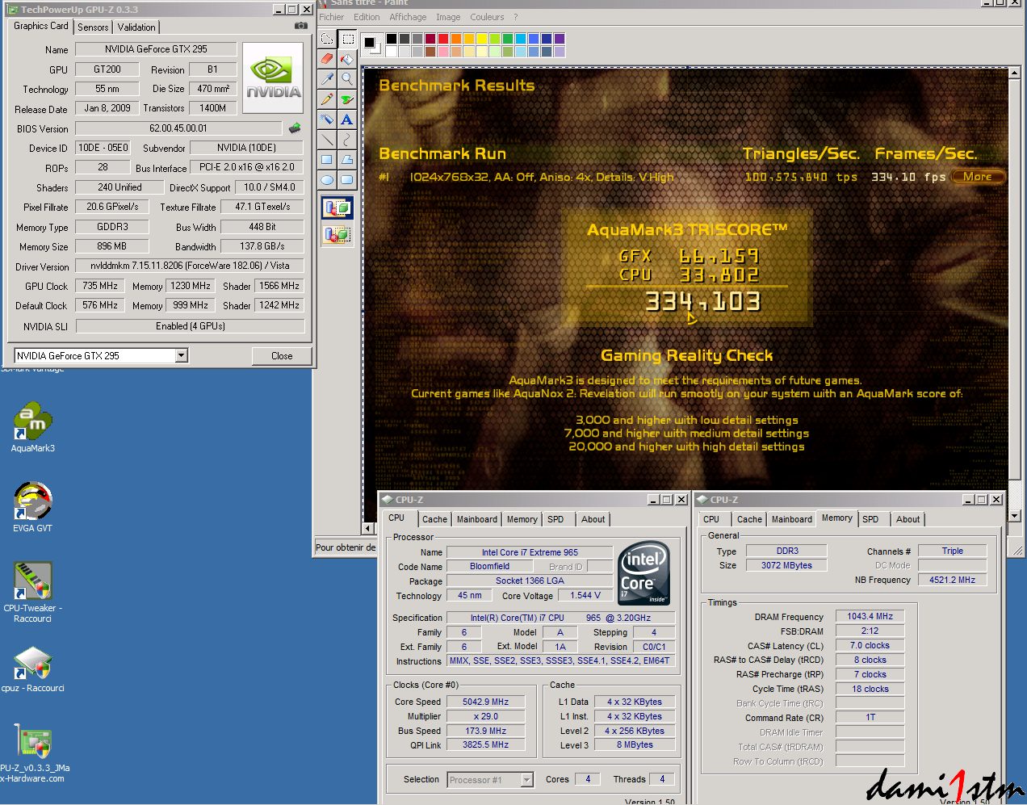Click the GPU Clock value 735 MHz
This screenshot has width=1027, height=805.
point(100,286)
